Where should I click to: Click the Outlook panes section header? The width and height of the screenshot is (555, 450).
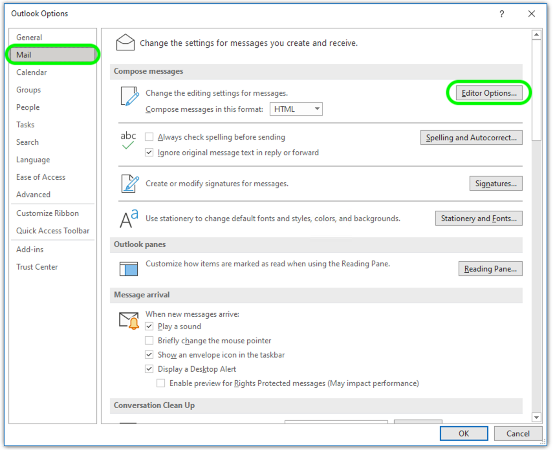click(x=316, y=244)
